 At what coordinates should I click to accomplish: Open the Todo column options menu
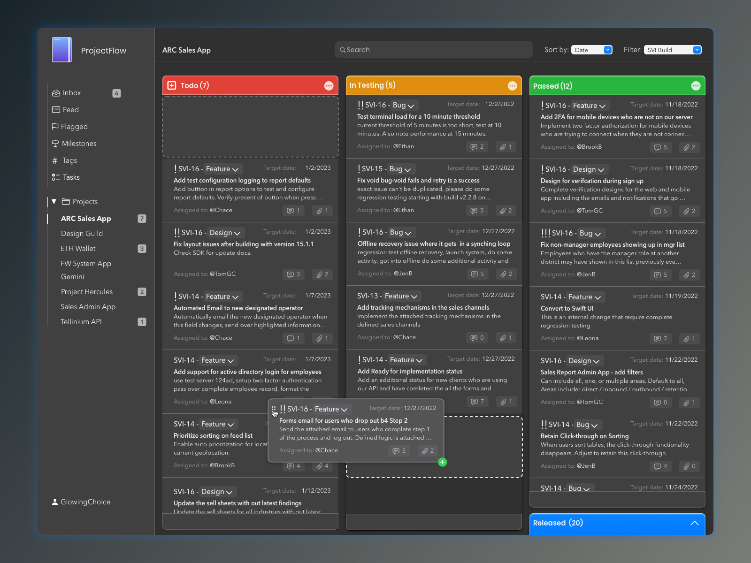[x=329, y=86]
